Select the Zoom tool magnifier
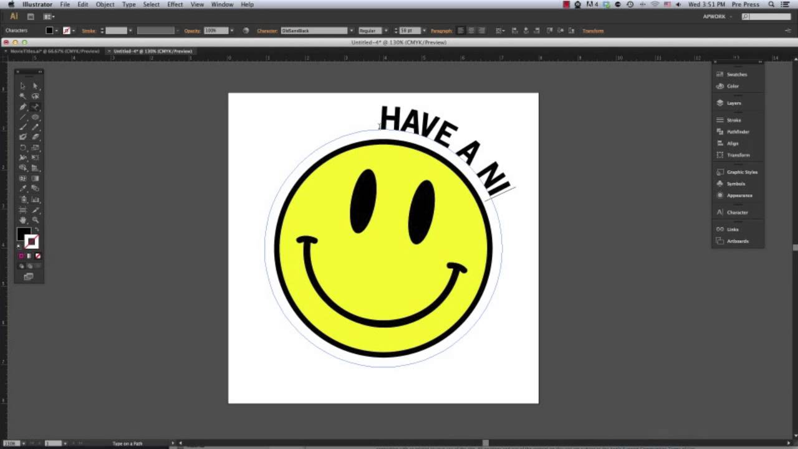 [x=35, y=220]
